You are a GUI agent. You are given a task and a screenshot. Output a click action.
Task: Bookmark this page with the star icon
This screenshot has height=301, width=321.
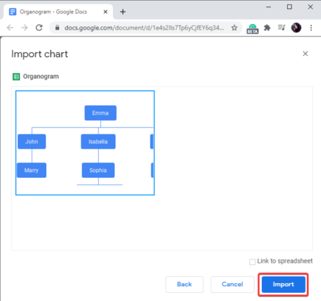[x=234, y=28]
